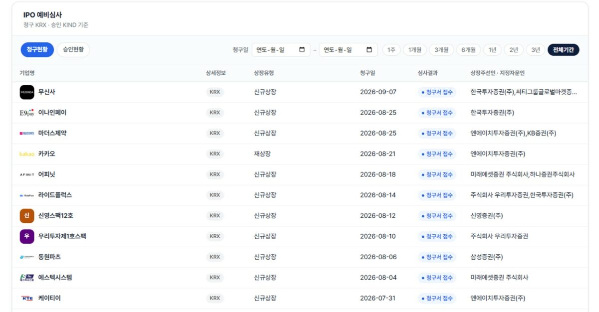Click the KTE 케이티이 logo icon
Image resolution: width=599 pixels, height=312 pixels.
coord(27,298)
